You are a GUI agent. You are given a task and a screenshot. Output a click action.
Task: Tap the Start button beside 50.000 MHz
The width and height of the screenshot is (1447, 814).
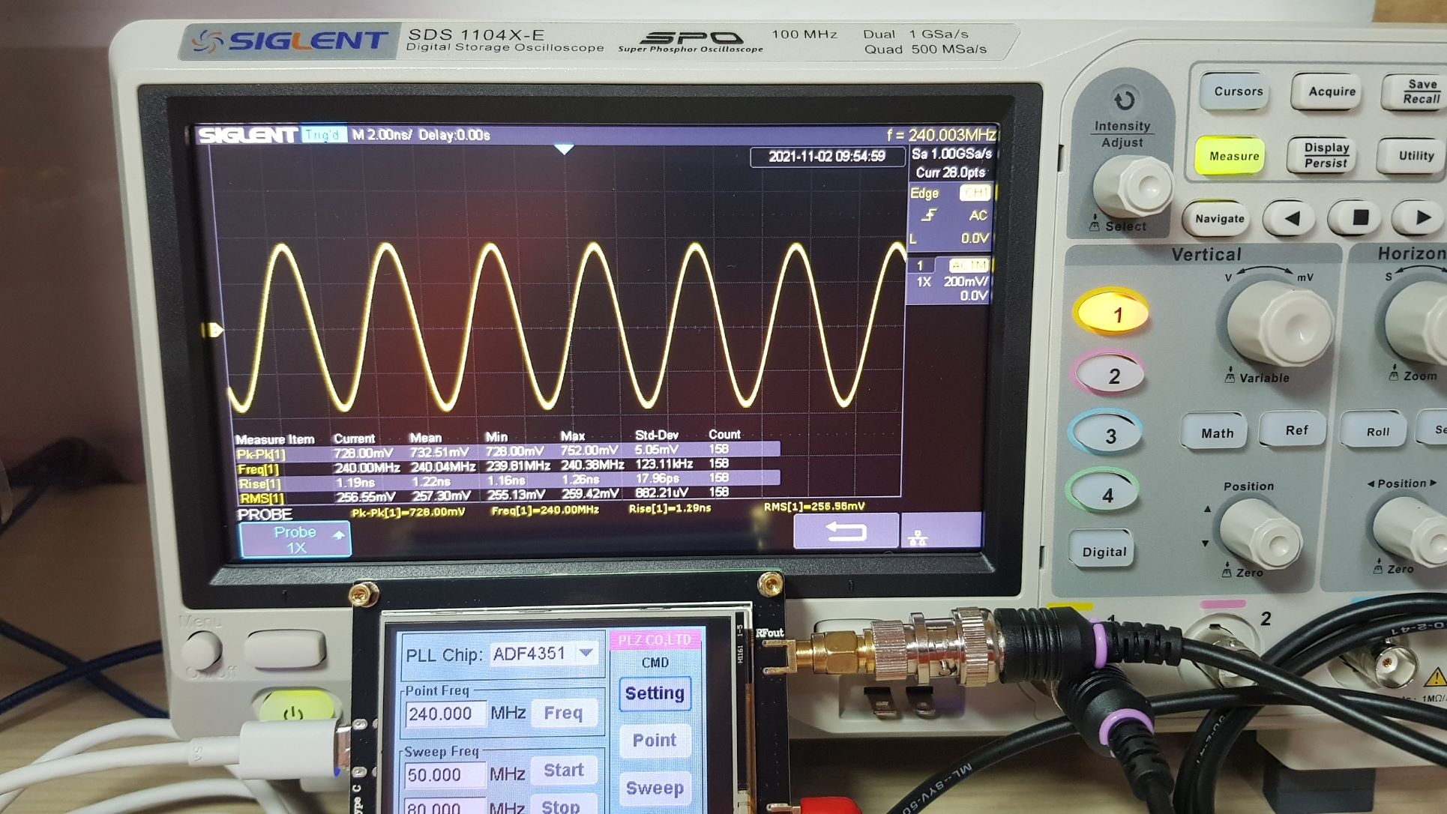pyautogui.click(x=563, y=771)
